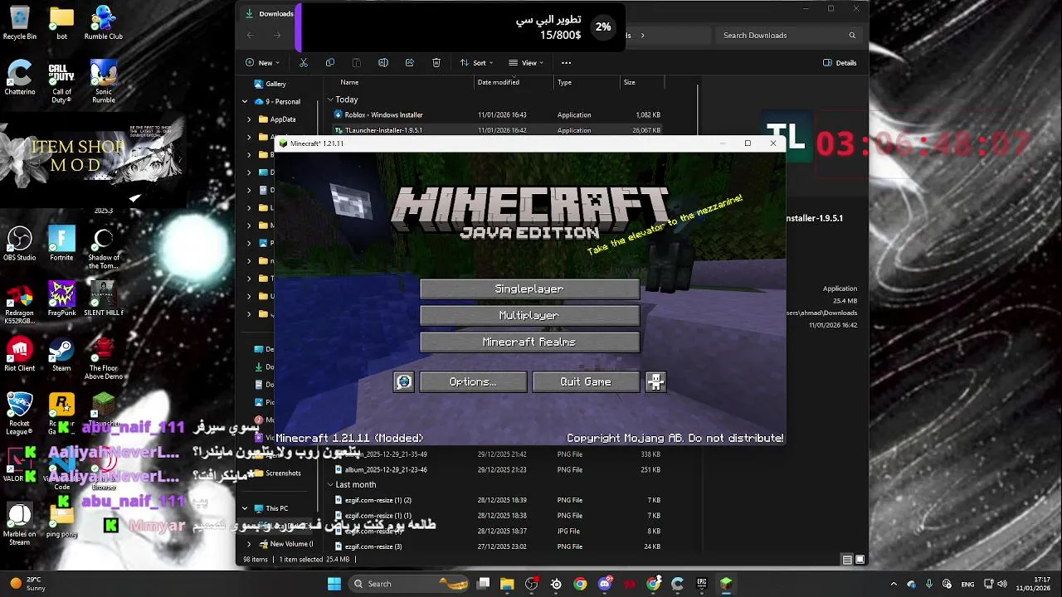
Task: Sort files by the Size column
Action: pyautogui.click(x=629, y=82)
